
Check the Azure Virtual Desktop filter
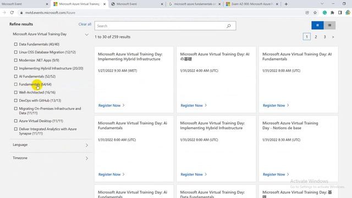click(16, 121)
